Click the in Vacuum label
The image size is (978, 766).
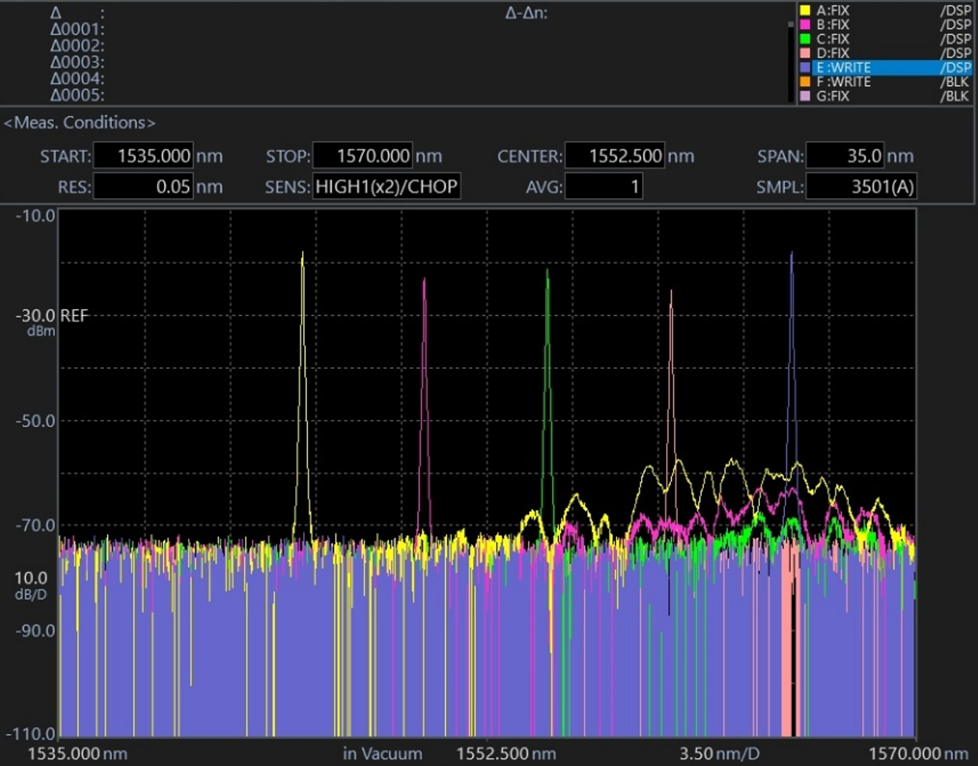click(383, 753)
